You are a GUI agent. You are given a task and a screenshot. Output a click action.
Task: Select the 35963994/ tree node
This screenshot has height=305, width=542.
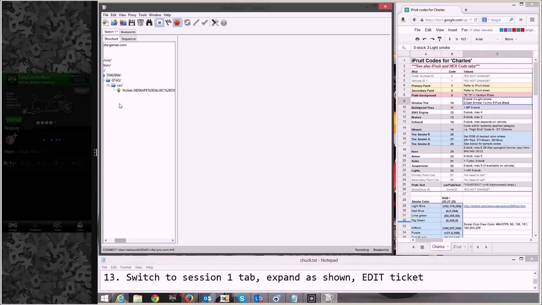point(113,75)
